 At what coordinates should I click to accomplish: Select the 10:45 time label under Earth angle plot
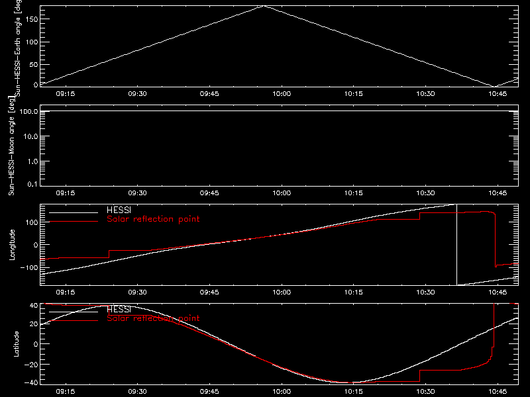pos(498,94)
